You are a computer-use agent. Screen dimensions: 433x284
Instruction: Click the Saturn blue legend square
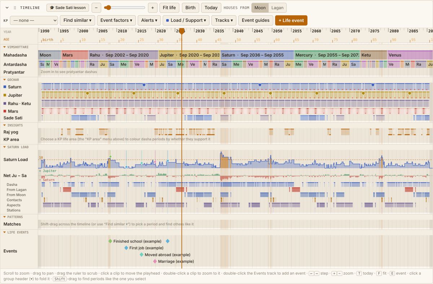click(x=5, y=87)
